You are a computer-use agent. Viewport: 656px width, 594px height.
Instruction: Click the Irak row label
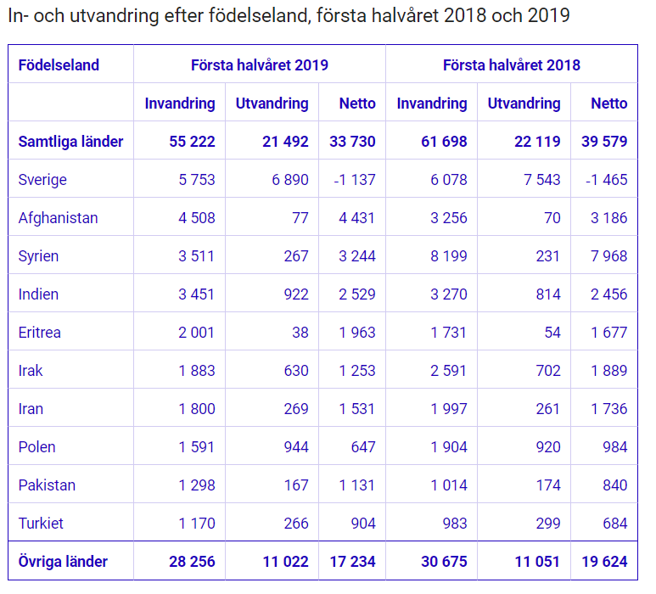(x=31, y=371)
